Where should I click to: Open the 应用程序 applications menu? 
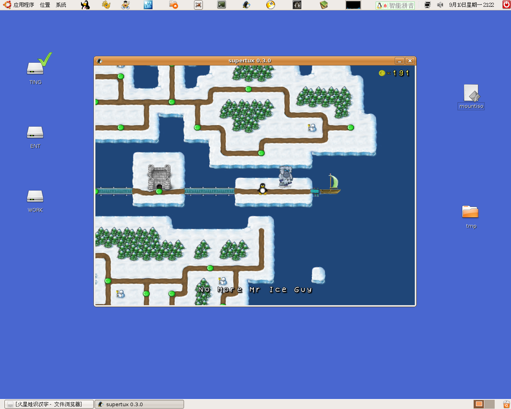[x=24, y=5]
